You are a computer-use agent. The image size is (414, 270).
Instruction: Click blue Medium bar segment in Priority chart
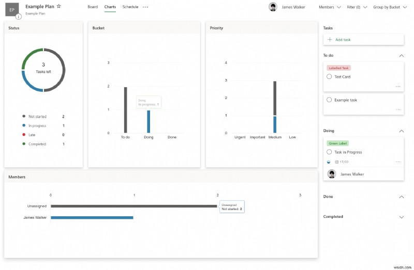pos(275,124)
